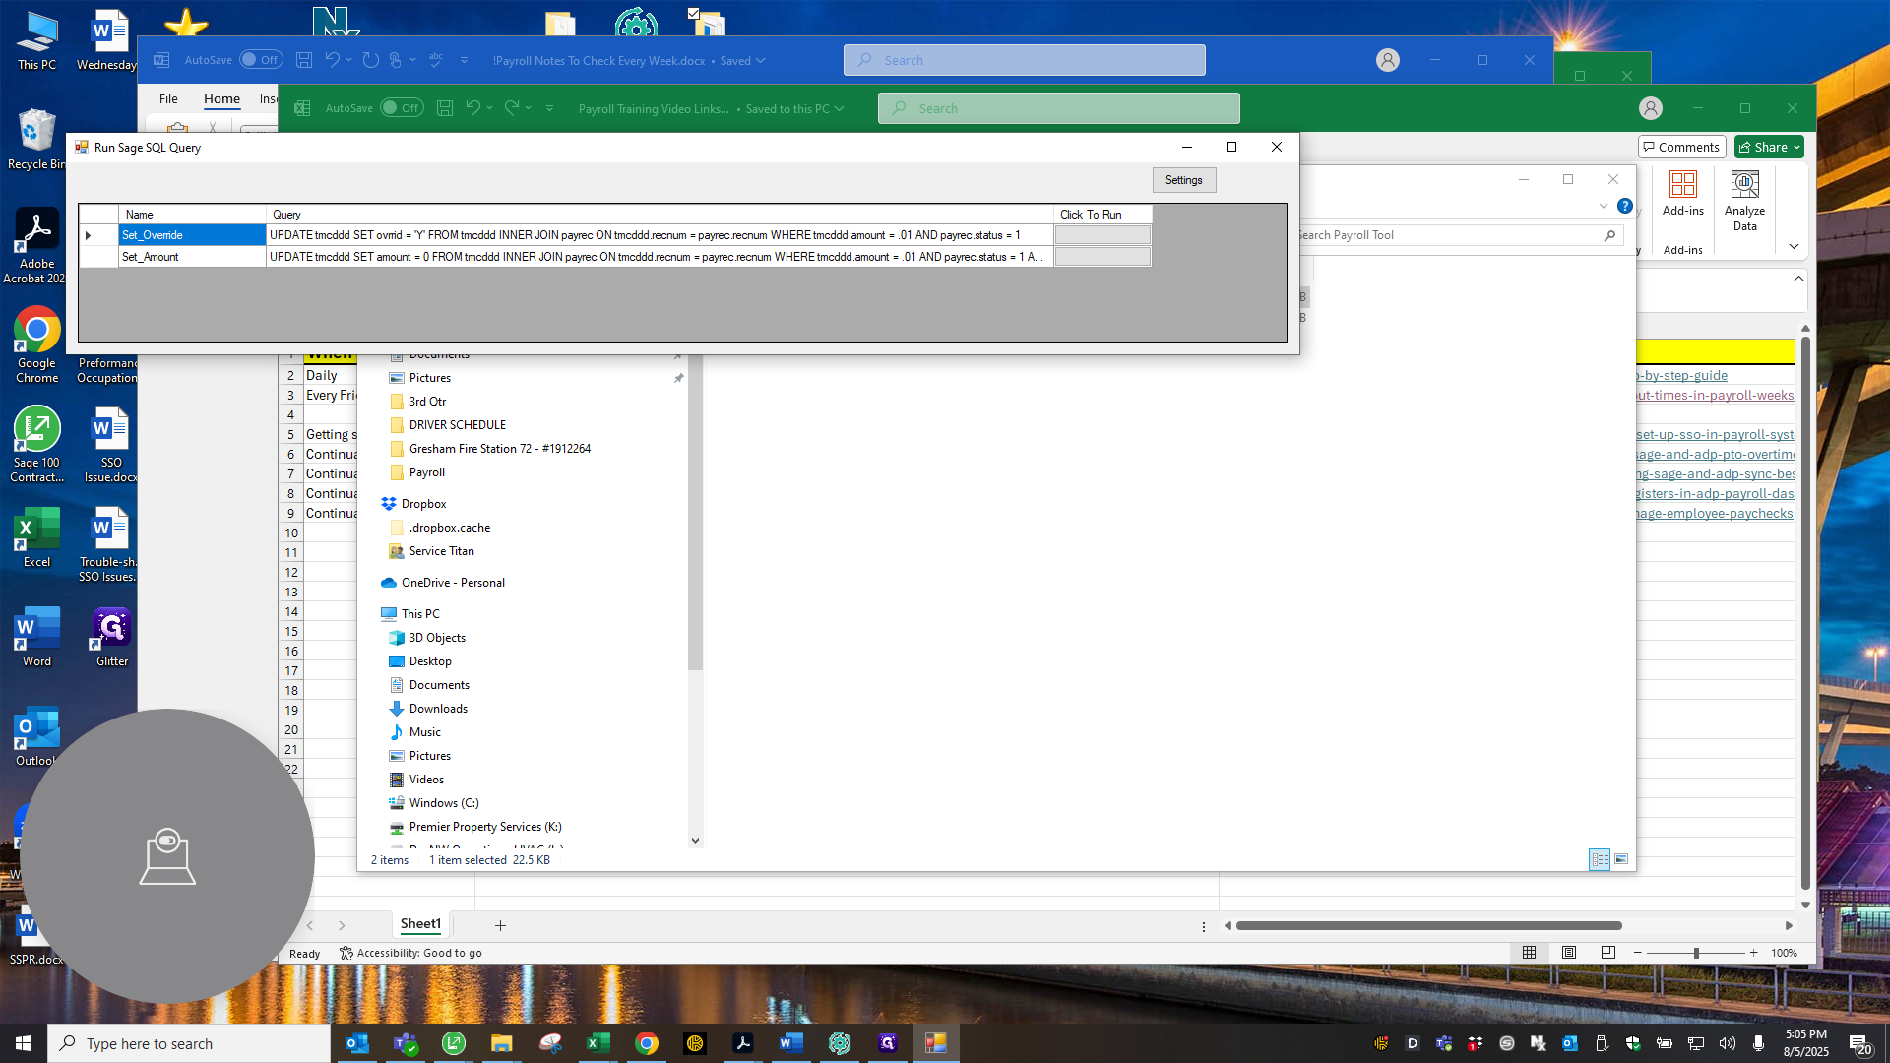Select the Sheet1 tab
This screenshot has width=1890, height=1063.
(x=420, y=924)
